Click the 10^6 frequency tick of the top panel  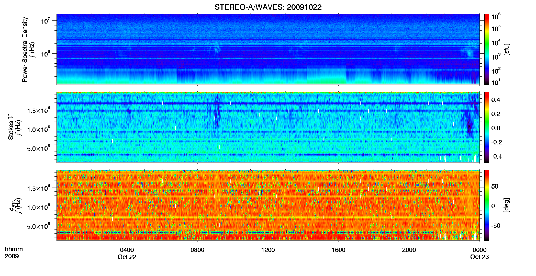[x=46, y=53]
